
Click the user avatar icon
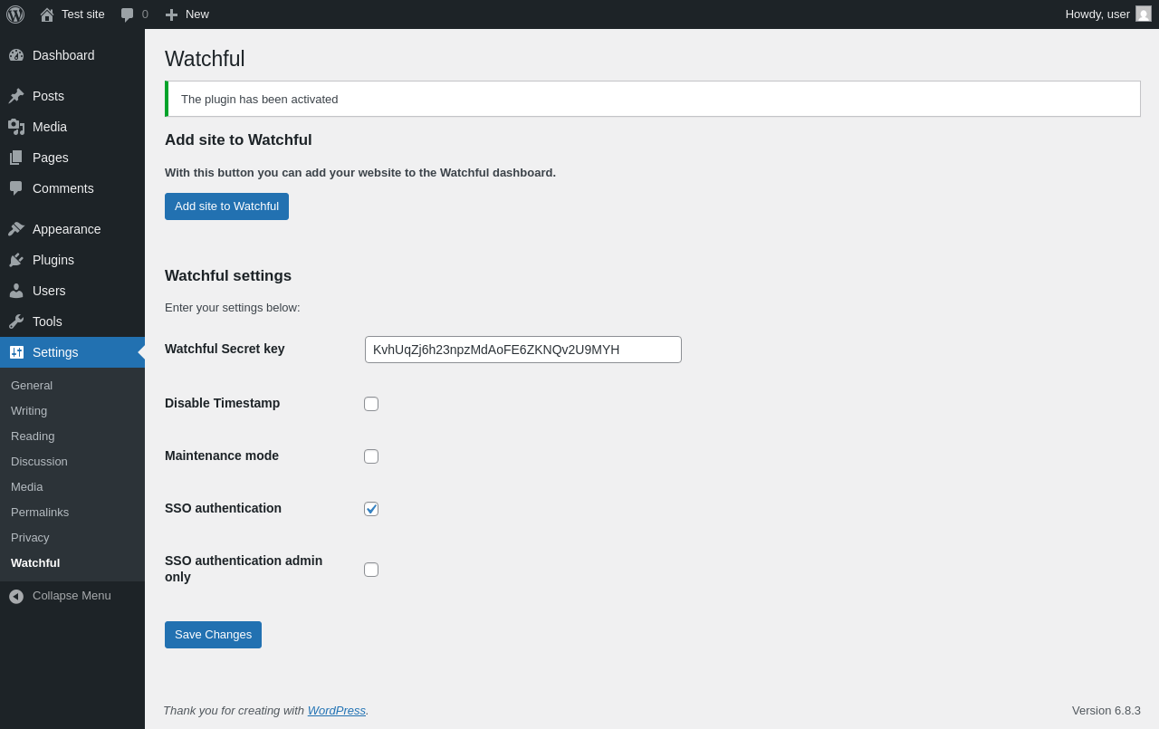point(1144,14)
